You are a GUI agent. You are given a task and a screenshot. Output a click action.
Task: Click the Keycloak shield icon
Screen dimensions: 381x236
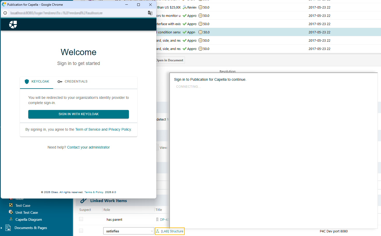click(x=27, y=82)
